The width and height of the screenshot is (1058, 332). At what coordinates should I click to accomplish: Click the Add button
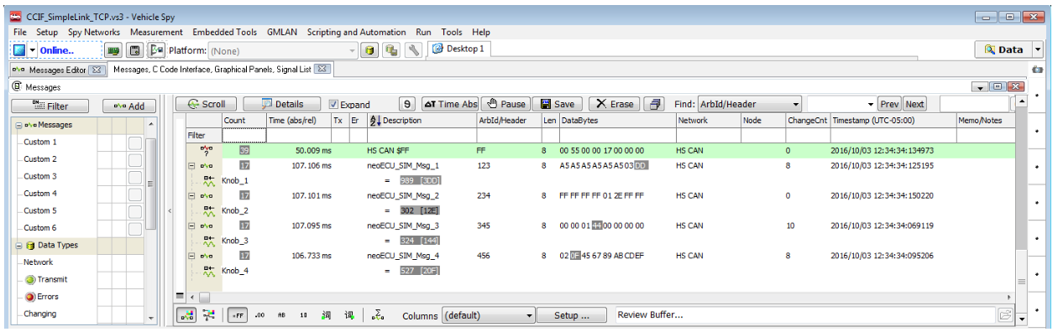click(130, 106)
